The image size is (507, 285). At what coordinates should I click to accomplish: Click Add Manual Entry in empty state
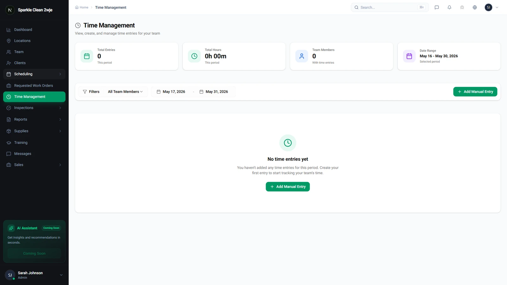pyautogui.click(x=288, y=187)
